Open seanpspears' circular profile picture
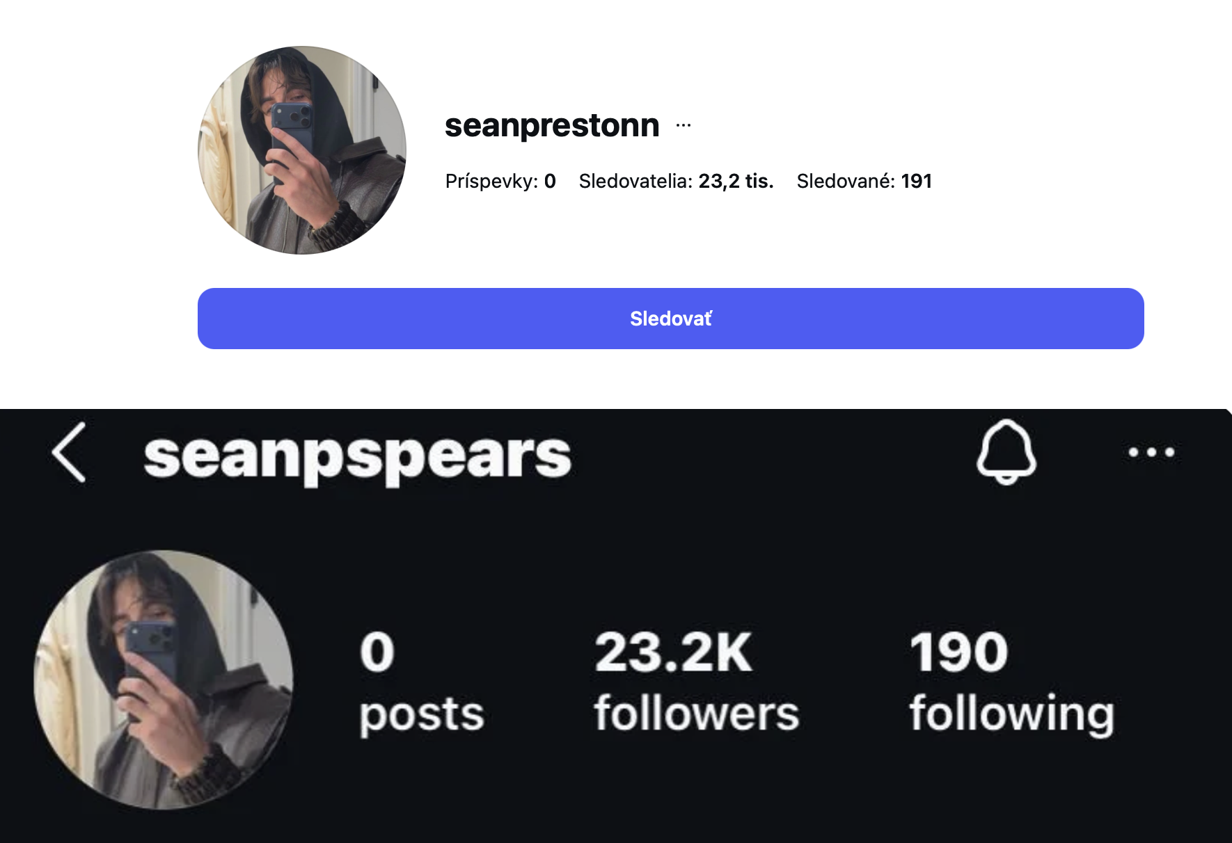This screenshot has width=1232, height=843. (x=164, y=680)
